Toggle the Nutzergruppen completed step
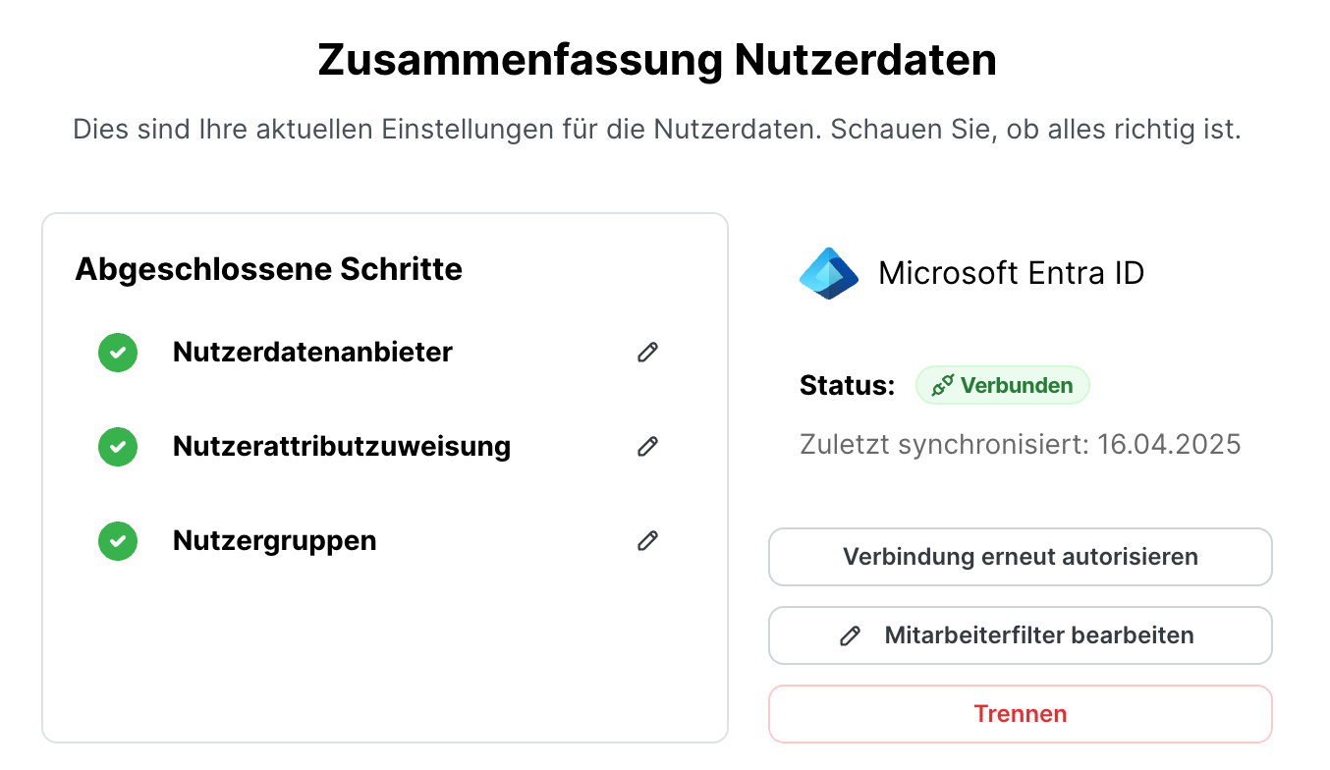Screen dimensions: 1330x770 tap(275, 540)
